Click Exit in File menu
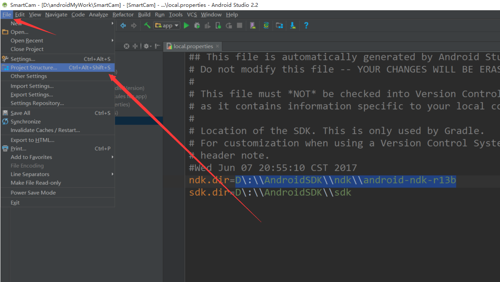500x282 pixels. click(58, 203)
